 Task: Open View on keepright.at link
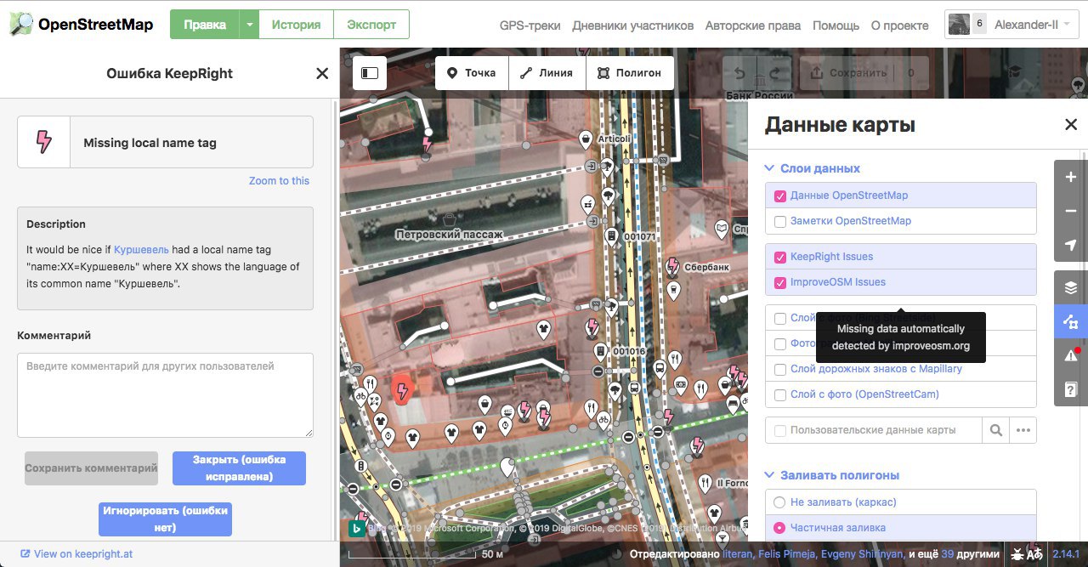(76, 554)
